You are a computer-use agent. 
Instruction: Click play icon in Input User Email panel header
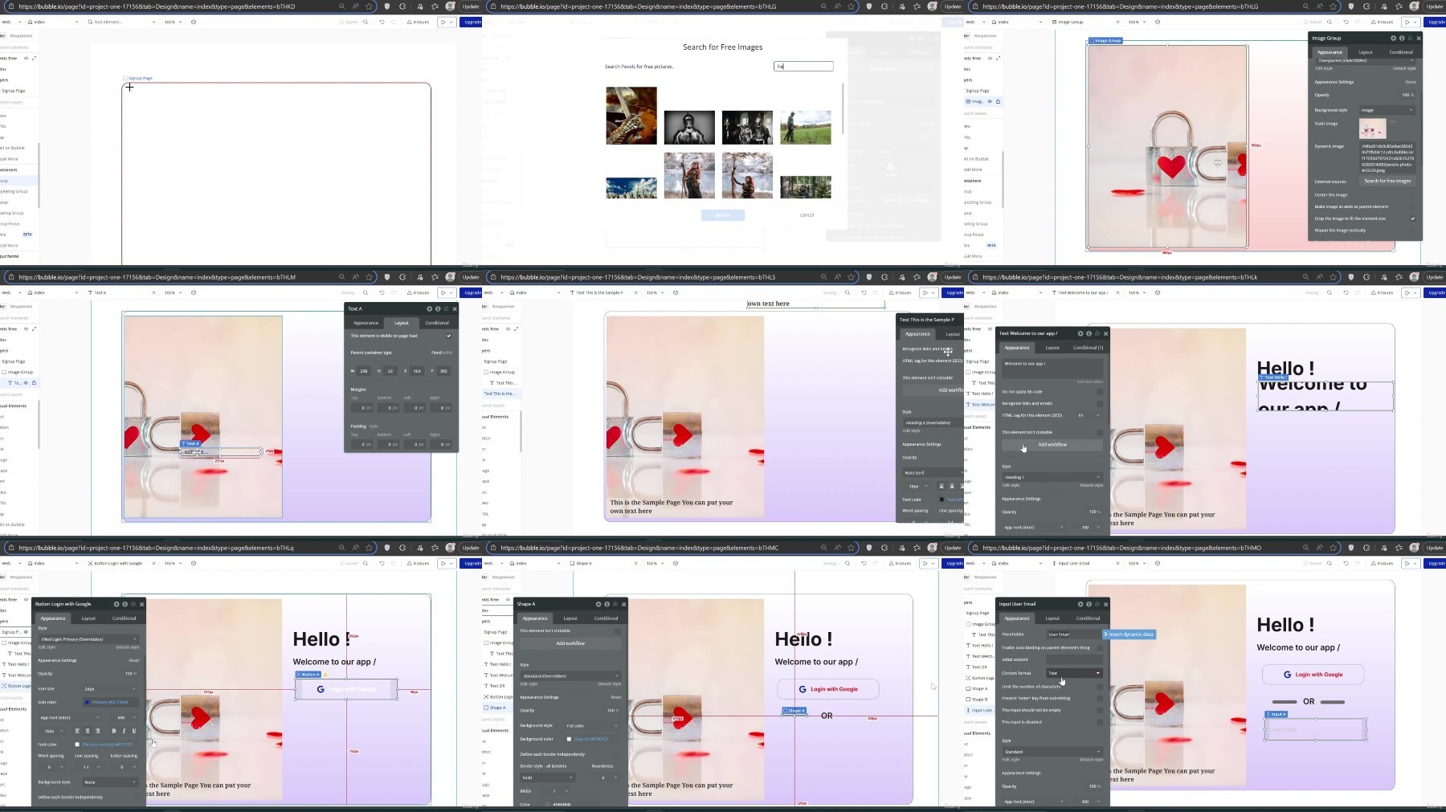[1080, 604]
